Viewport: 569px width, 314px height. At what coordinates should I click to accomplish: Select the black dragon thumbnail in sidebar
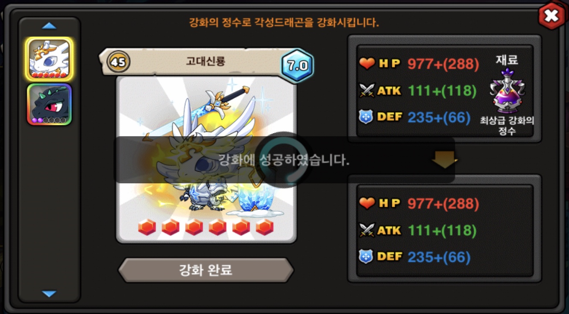pyautogui.click(x=49, y=104)
